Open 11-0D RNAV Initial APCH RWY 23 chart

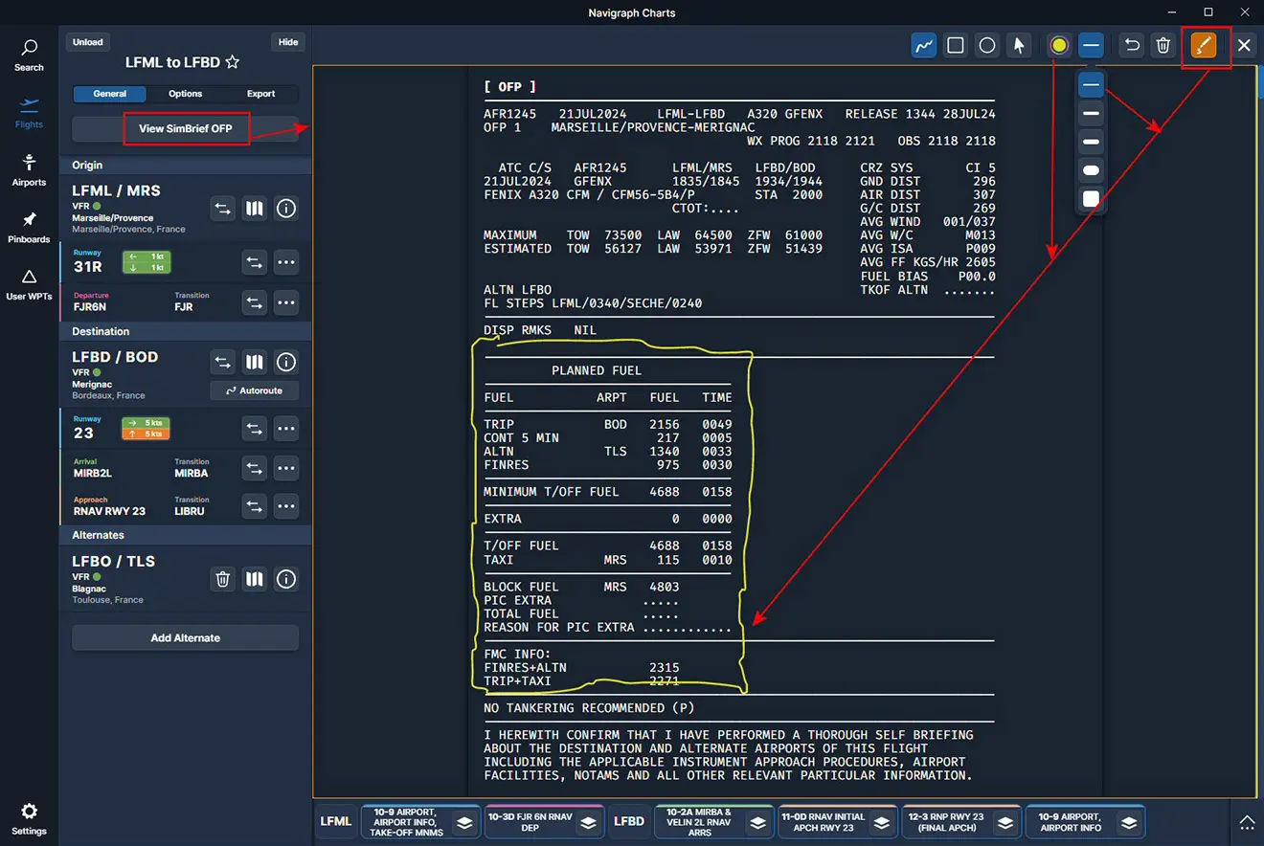837,822
